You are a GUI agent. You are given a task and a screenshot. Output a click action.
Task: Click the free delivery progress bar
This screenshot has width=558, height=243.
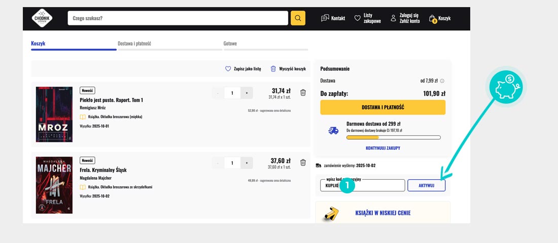(393, 137)
